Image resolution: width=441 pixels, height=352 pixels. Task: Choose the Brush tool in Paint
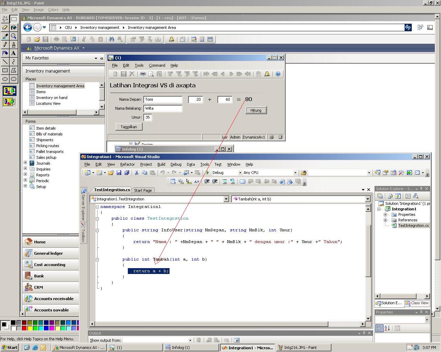point(14,45)
